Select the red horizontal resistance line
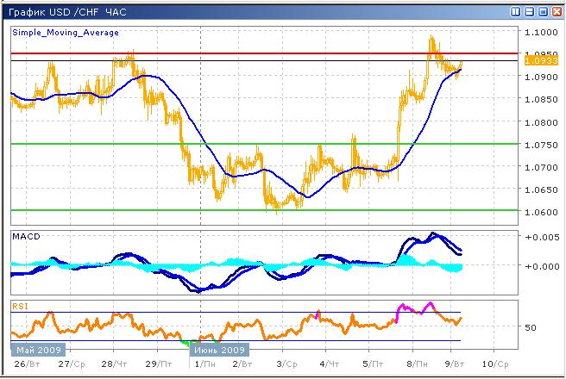Viewport: 566px width, 379px height. point(259,53)
